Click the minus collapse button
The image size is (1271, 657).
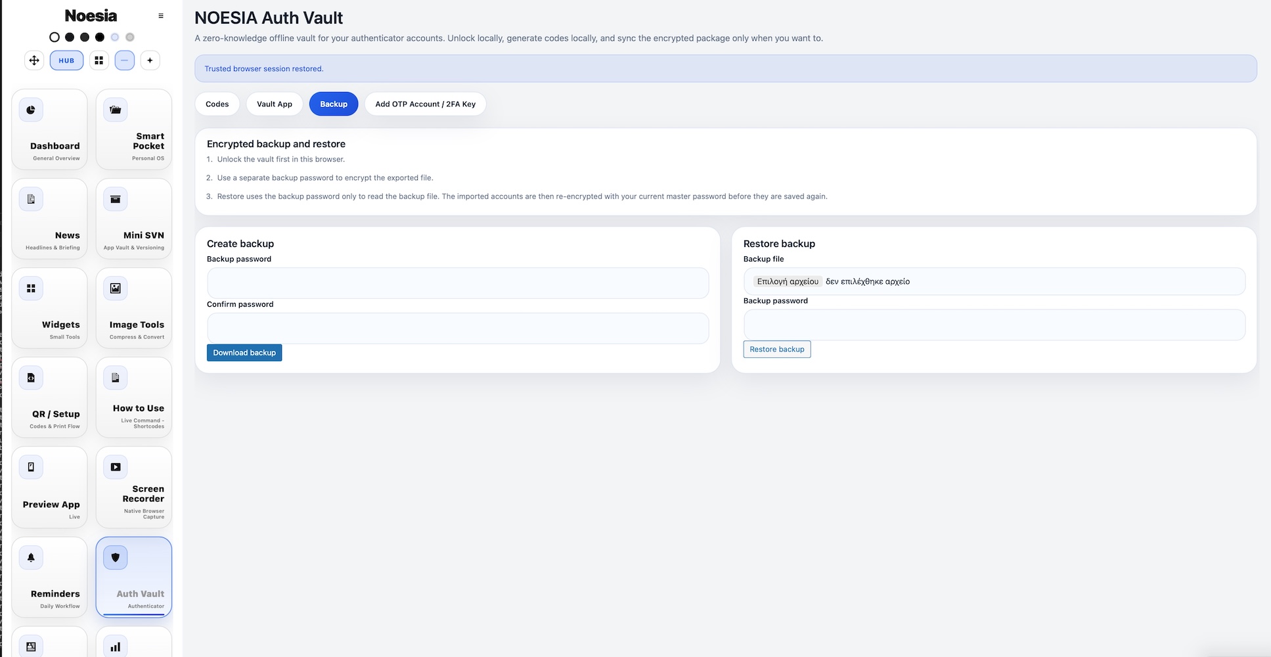[125, 60]
